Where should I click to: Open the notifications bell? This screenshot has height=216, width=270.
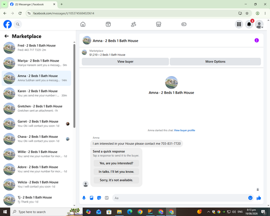249,24
